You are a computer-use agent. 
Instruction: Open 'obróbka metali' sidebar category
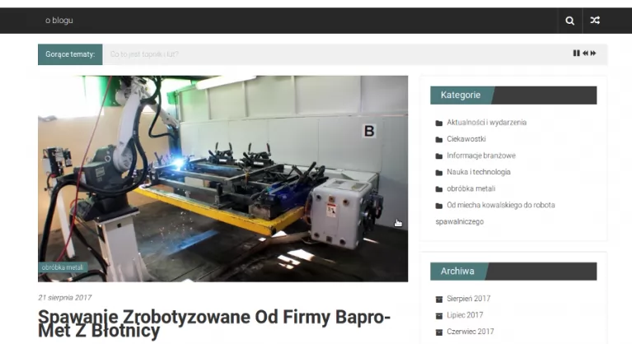(x=470, y=188)
